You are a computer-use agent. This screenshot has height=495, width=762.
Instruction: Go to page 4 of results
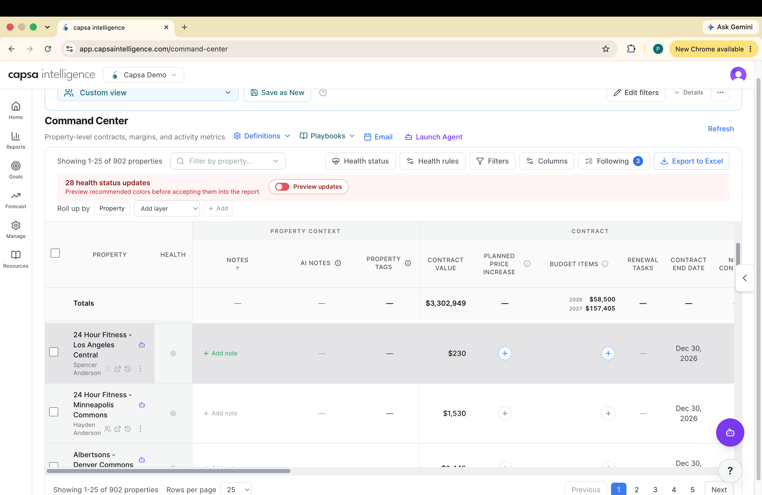pos(674,489)
